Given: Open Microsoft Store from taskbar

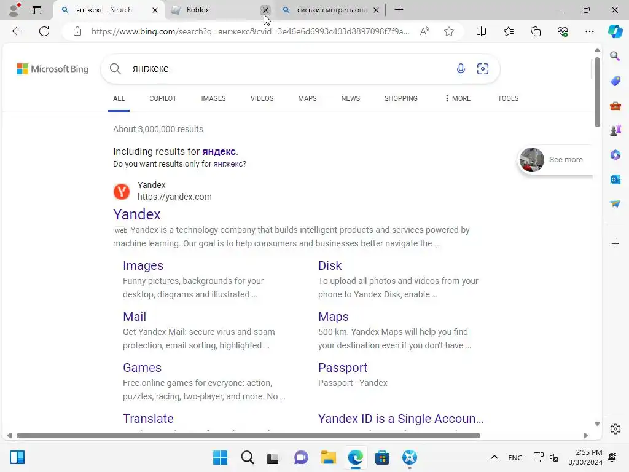Looking at the screenshot, I should [x=382, y=457].
